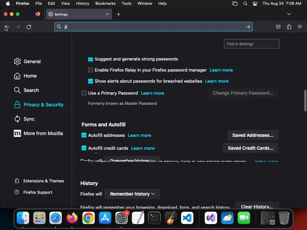Click the pinned Firefox View icon
This screenshot has width=307, height=230.
[x=38, y=14]
